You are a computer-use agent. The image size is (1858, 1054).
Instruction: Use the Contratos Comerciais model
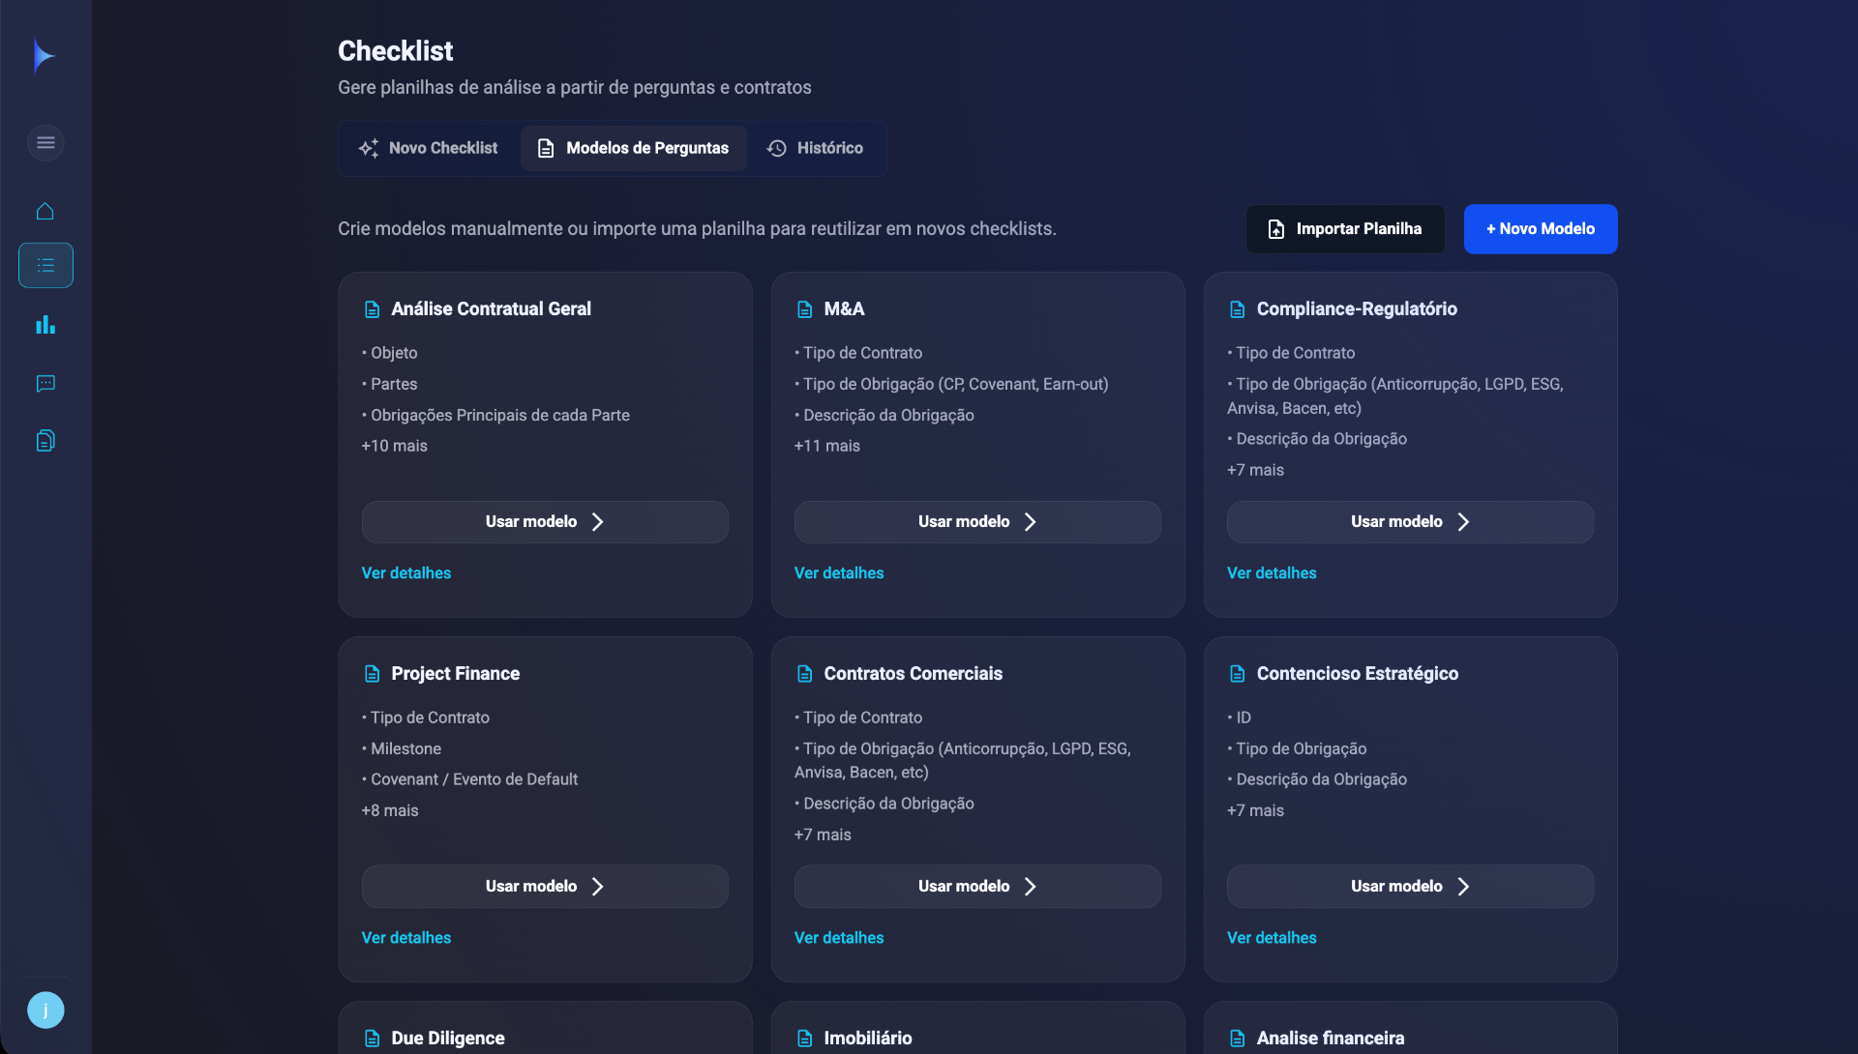[x=977, y=887]
